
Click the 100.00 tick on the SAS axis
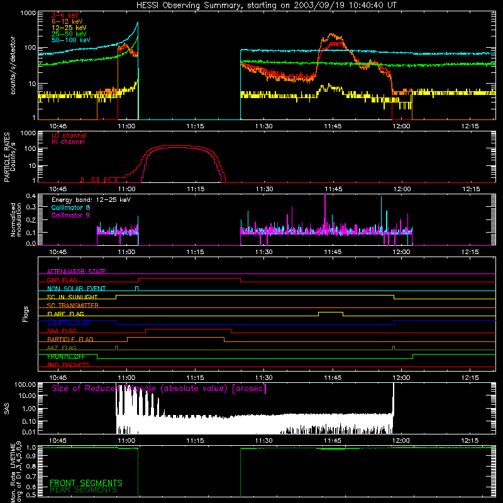[25, 385]
